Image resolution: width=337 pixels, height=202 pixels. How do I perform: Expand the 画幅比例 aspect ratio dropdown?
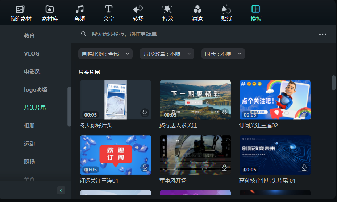[x=105, y=54]
